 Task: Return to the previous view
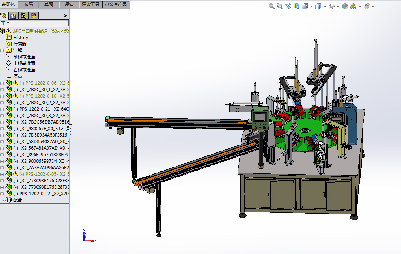(x=288, y=6)
